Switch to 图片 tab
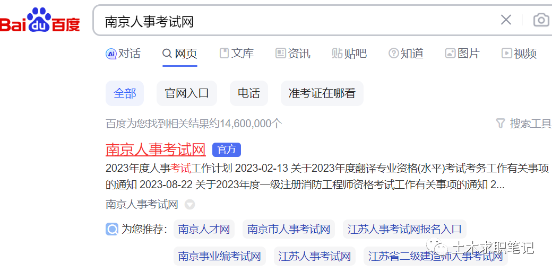The image size is (552, 272). click(462, 54)
